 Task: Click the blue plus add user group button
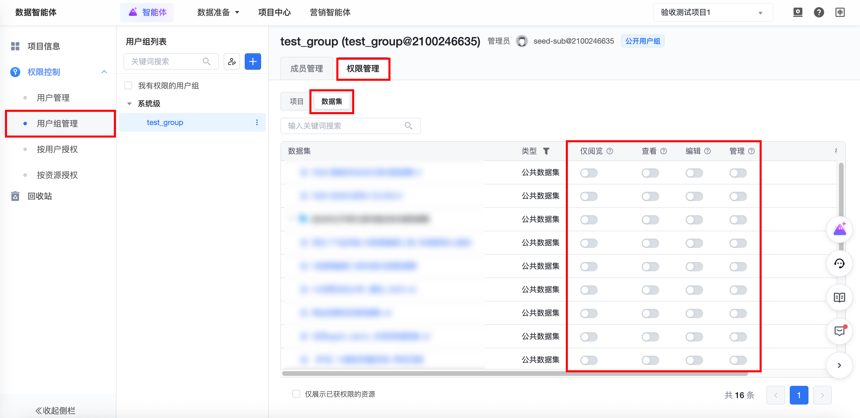pyautogui.click(x=252, y=61)
